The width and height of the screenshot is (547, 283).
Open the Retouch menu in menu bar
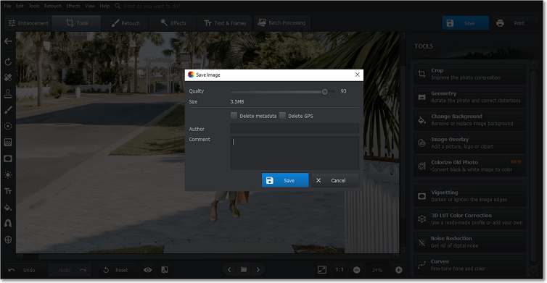[53, 6]
